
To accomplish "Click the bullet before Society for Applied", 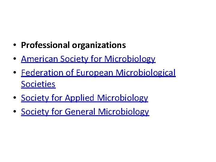I will (15, 98).
